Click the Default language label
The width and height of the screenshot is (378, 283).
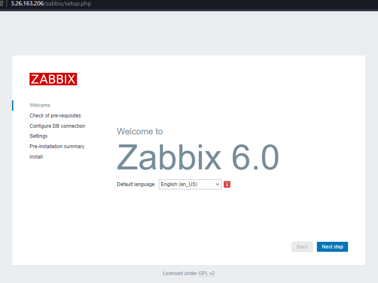(136, 184)
